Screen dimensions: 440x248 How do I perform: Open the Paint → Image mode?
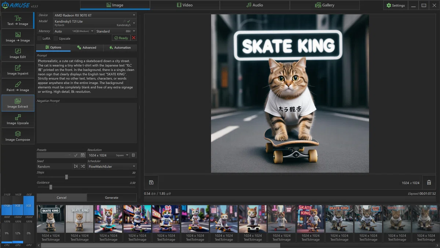coord(18,87)
